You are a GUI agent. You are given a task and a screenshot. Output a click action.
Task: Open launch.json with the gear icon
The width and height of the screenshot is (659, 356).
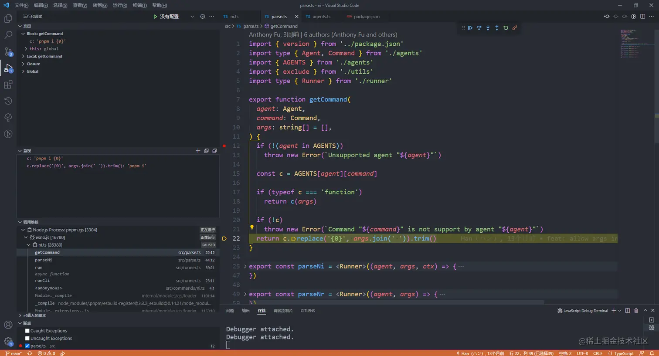[202, 17]
